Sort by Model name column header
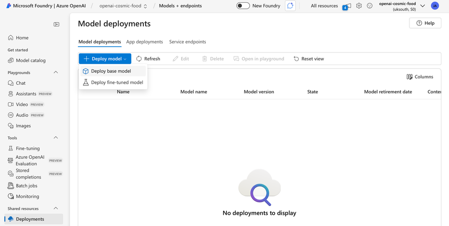Screen dimensions: 449x226 [x=194, y=92]
